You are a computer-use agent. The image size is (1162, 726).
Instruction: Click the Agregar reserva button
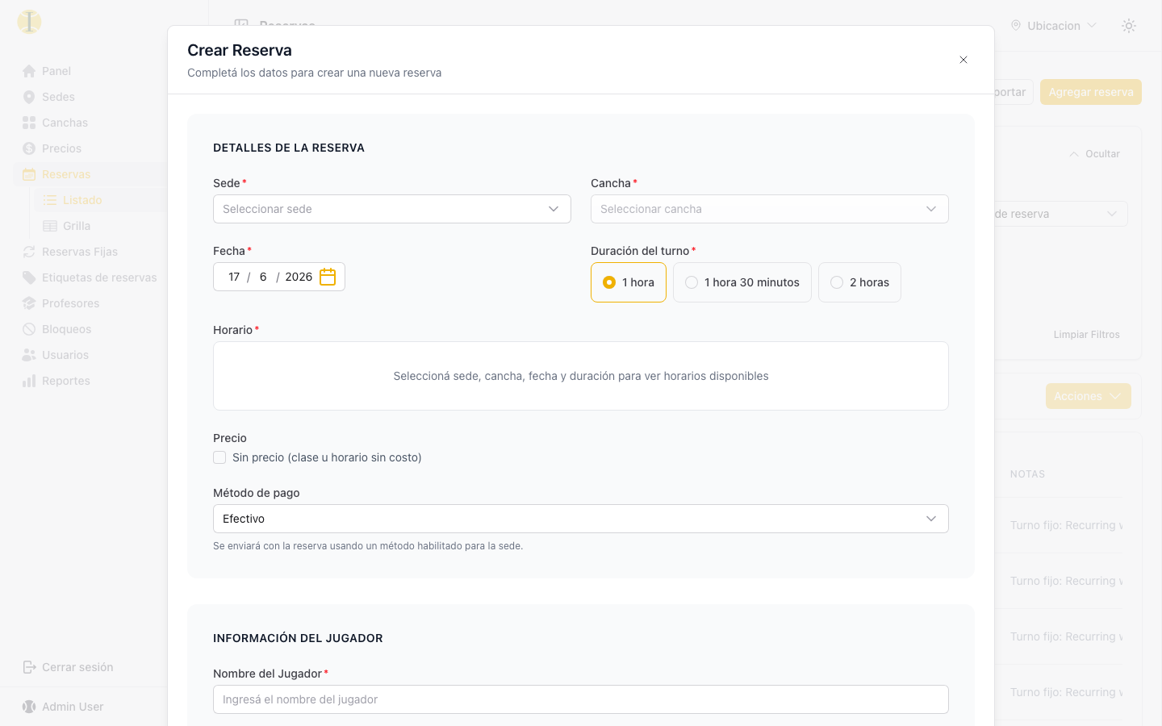[1091, 92]
